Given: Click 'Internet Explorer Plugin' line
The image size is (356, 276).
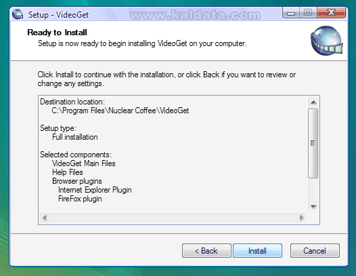Looking at the screenshot, I should point(95,190).
